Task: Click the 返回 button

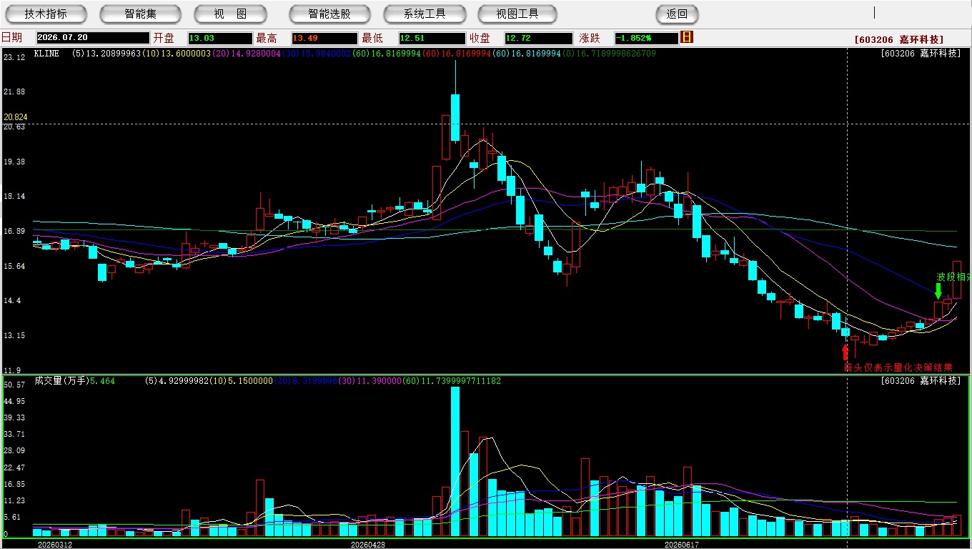Action: coord(677,14)
